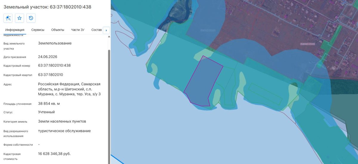This screenshot has width=358, height=164.
Task: Click the Вид разрешенного использования label
Action: click(16, 134)
